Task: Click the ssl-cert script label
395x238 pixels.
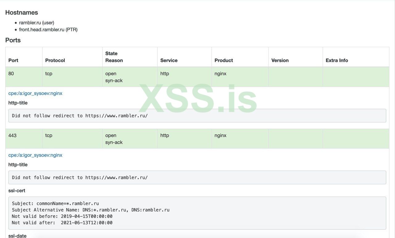Action: point(17,191)
